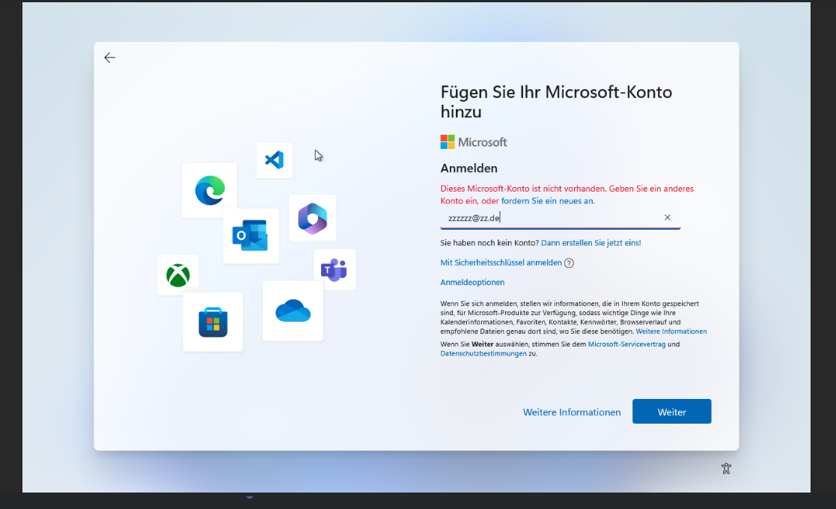Image resolution: width=836 pixels, height=509 pixels.
Task: Click the Xbox icon tile
Action: click(178, 275)
